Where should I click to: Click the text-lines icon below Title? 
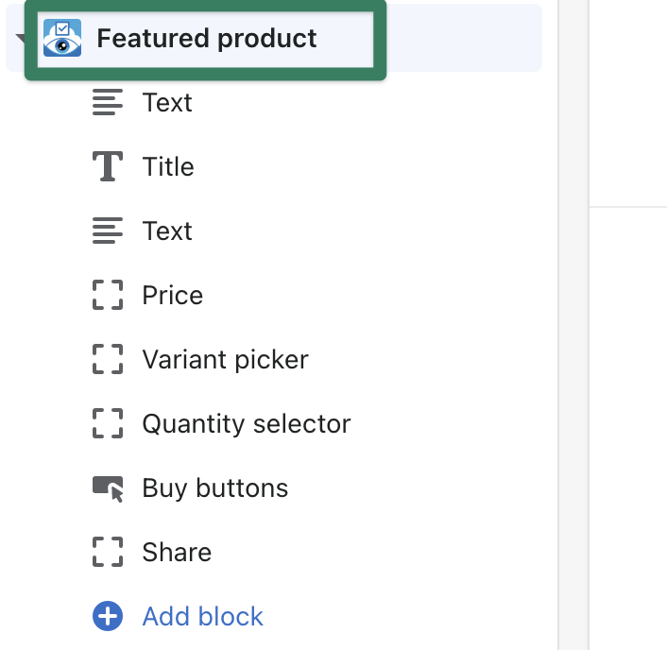[108, 231]
